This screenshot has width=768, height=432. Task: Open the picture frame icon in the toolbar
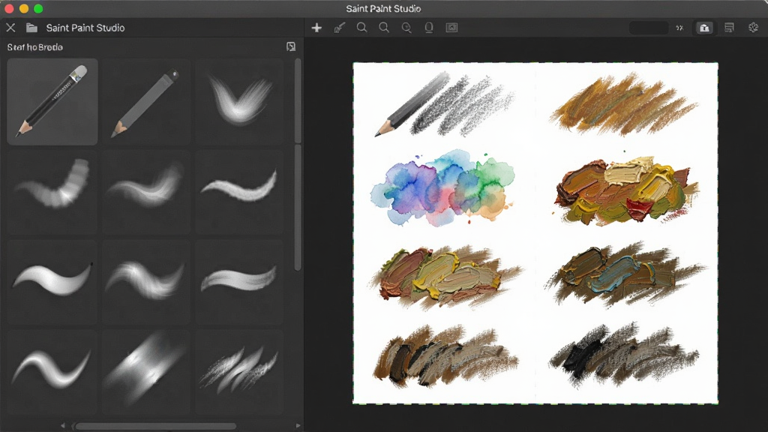(x=451, y=28)
